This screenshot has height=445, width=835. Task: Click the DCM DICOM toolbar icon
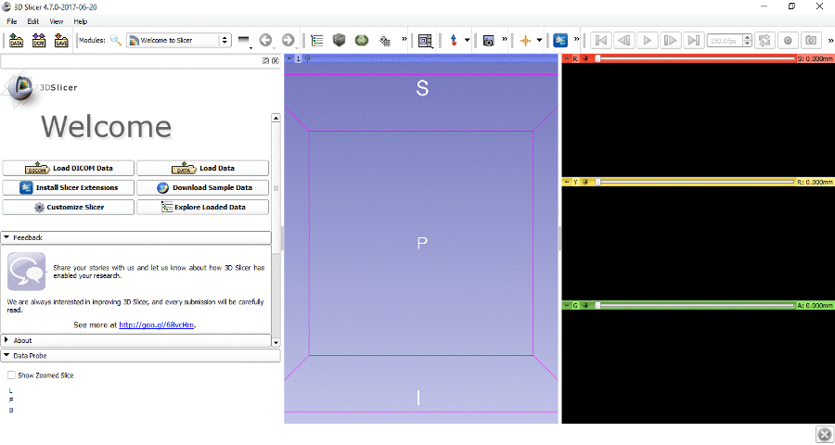point(39,41)
